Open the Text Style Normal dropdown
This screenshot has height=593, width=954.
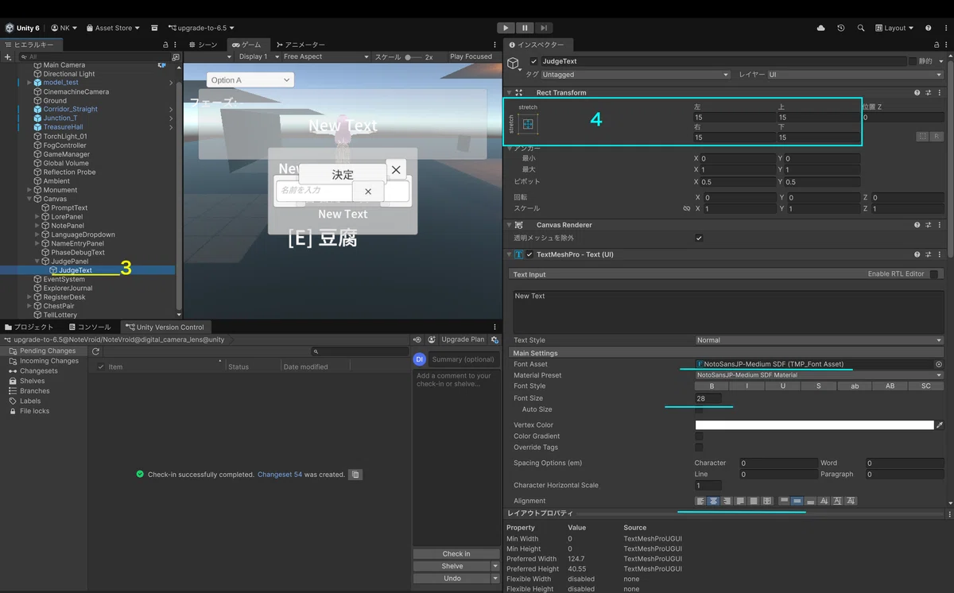pos(819,340)
